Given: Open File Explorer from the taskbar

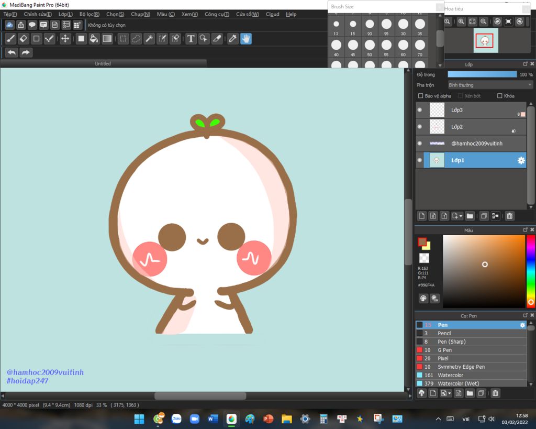Looking at the screenshot, I should pyautogui.click(x=286, y=419).
